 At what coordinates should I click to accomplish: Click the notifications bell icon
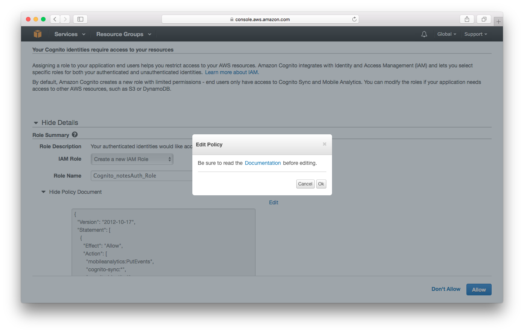click(424, 34)
